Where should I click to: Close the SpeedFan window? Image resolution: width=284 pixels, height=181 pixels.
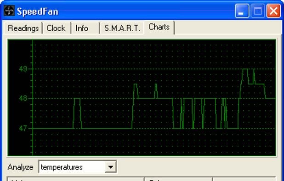pyautogui.click(x=273, y=11)
